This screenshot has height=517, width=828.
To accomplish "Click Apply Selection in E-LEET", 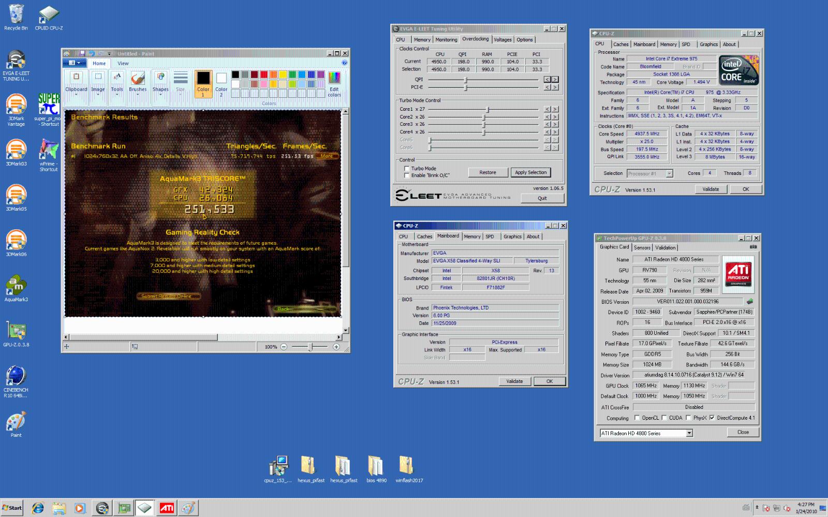I will (x=530, y=172).
